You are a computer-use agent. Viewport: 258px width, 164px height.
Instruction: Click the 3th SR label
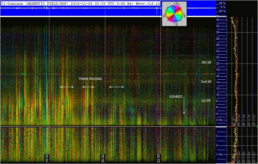click(x=206, y=62)
